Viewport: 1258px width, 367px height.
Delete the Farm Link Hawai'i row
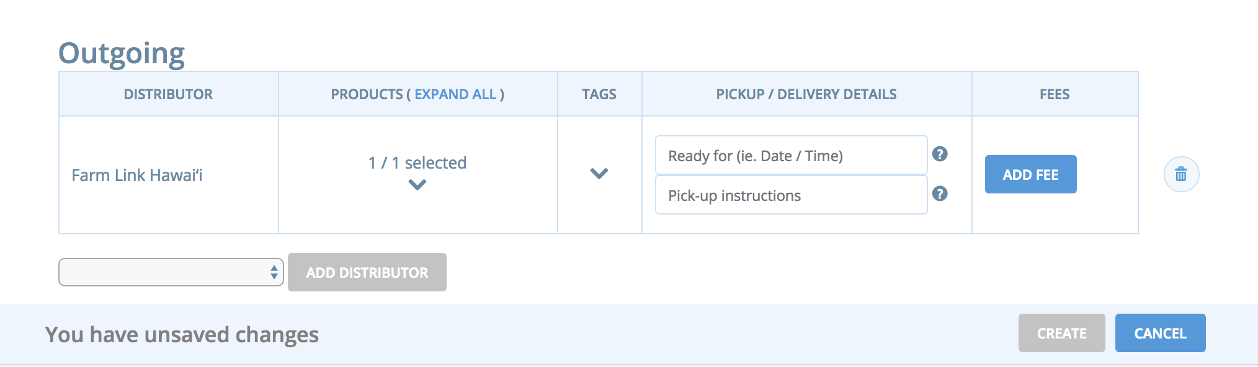1180,174
